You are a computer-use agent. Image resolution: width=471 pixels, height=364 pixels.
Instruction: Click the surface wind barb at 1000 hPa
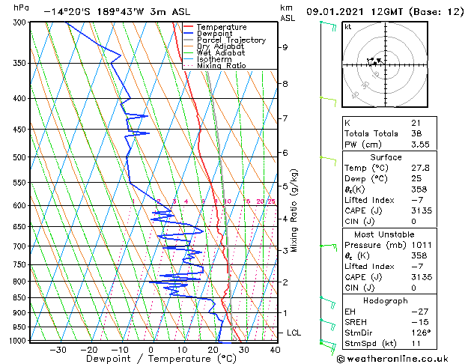coord(328,347)
